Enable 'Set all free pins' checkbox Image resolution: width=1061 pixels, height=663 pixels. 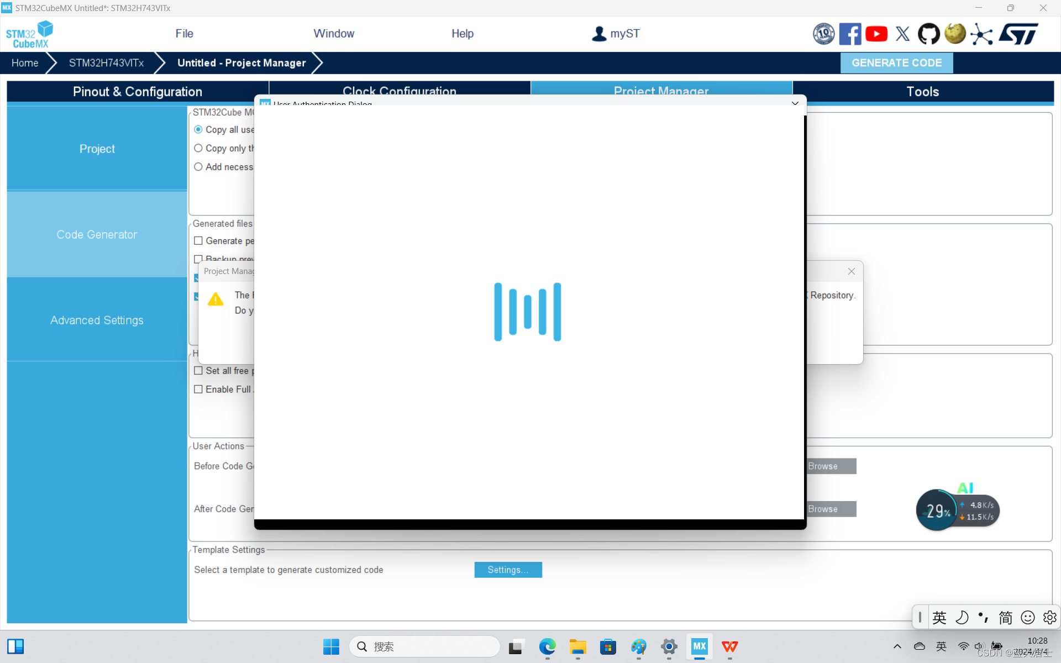198,371
